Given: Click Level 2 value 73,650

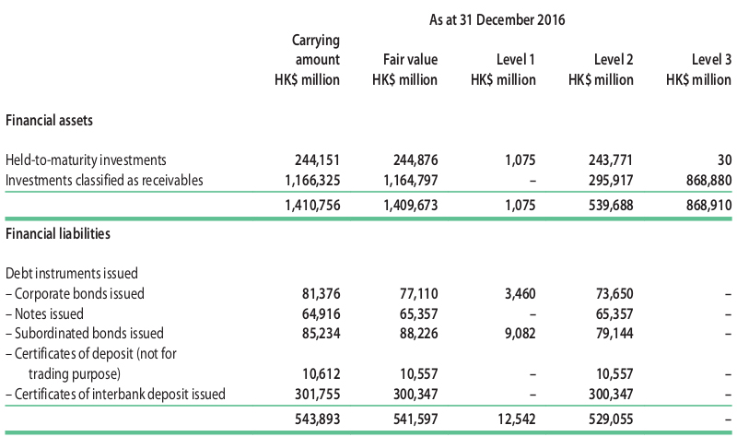Looking at the screenshot, I should pos(614,294).
